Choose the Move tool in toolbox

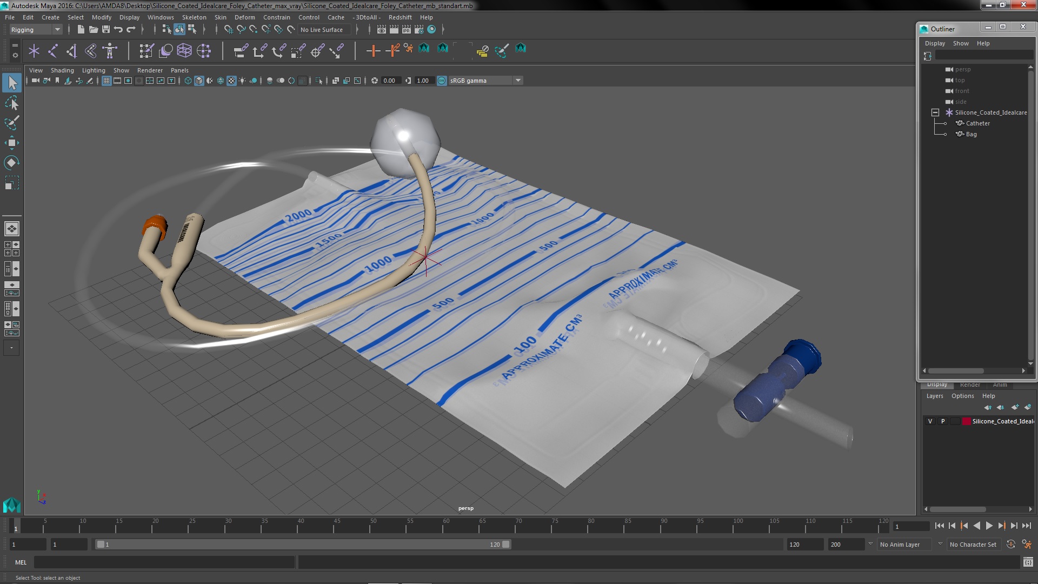[11, 143]
